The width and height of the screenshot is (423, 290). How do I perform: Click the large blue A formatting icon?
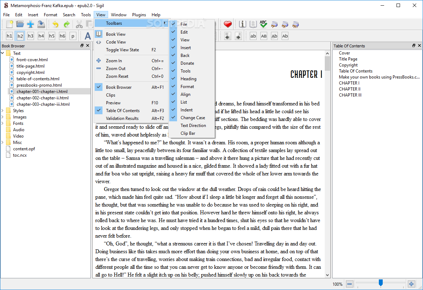click(x=88, y=36)
